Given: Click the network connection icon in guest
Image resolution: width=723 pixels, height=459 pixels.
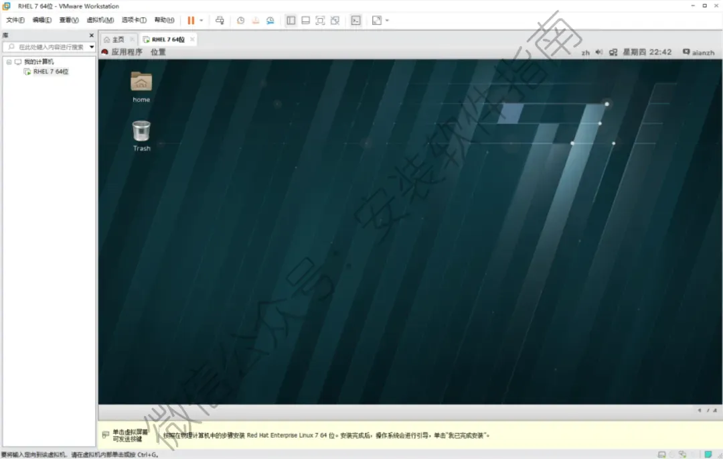Looking at the screenshot, I should (x=613, y=52).
